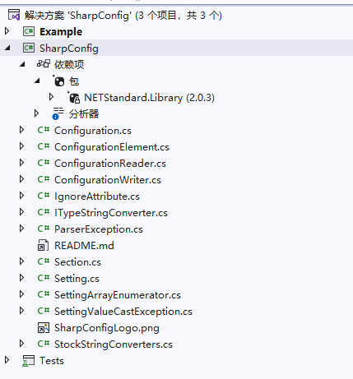Click the SharpConfigLogo.png image icon
This screenshot has width=353, height=379.
click(44, 328)
